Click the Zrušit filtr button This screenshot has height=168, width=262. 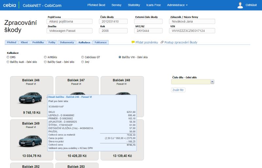pos(178,90)
